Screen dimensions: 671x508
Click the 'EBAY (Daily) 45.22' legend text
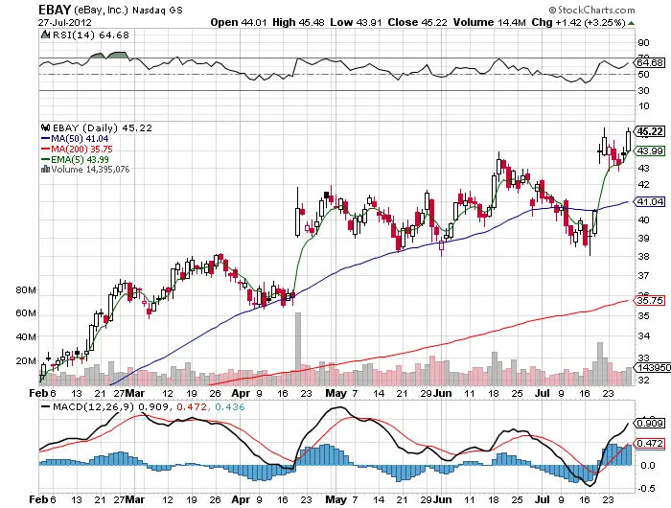point(102,127)
